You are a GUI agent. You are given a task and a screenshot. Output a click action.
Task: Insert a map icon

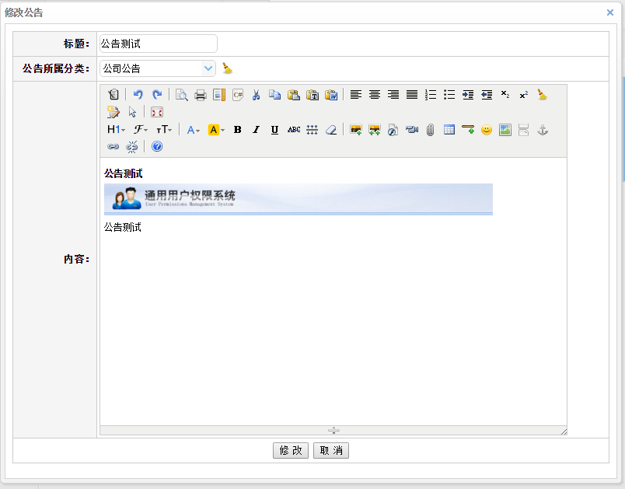[x=505, y=130]
